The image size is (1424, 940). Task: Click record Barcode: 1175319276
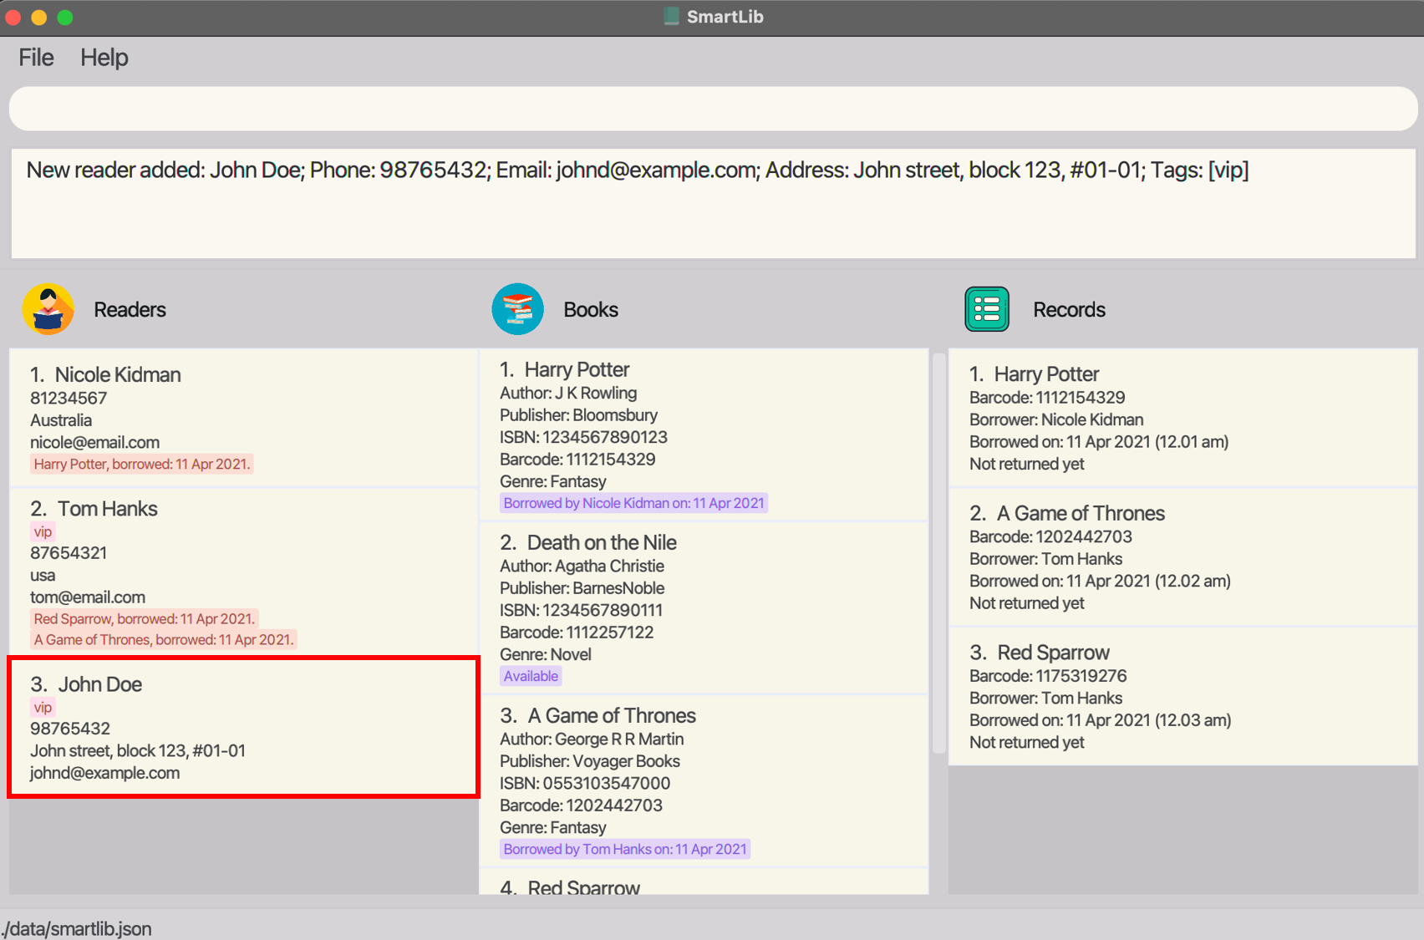pyautogui.click(x=1048, y=675)
